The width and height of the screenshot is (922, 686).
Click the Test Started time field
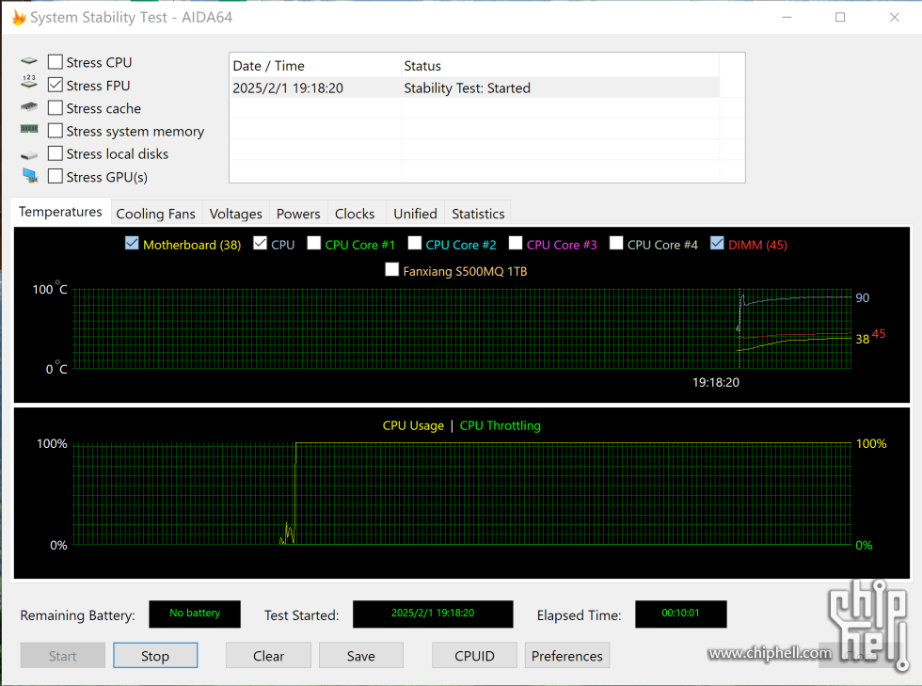coord(433,614)
